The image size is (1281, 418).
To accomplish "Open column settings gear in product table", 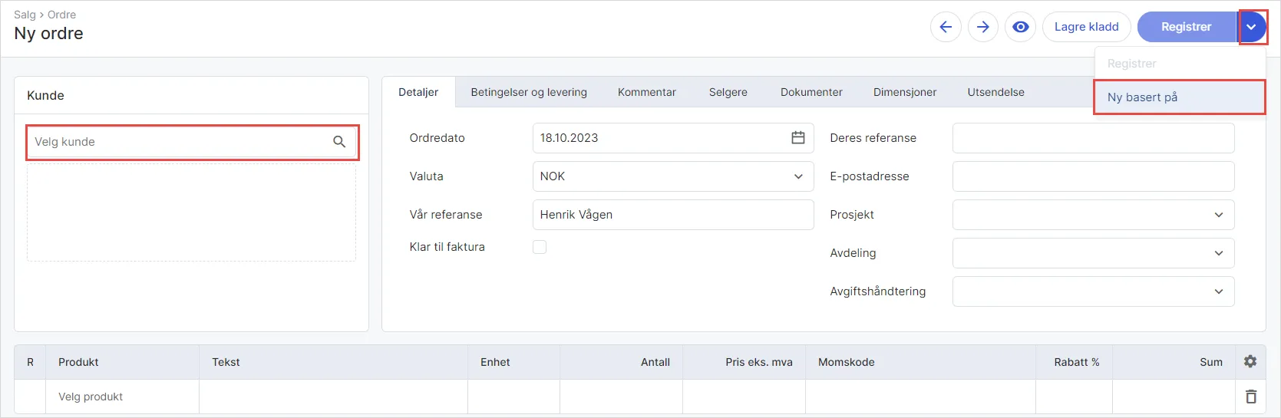I will [x=1250, y=361].
